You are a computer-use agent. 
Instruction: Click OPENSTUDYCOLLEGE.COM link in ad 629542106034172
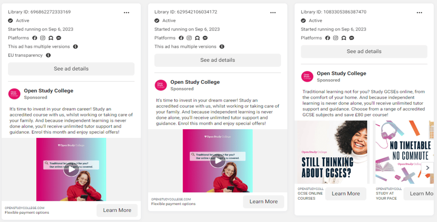(x=171, y=199)
